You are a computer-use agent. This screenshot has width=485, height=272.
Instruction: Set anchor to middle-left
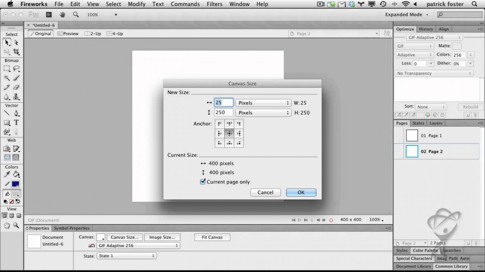[x=220, y=133]
